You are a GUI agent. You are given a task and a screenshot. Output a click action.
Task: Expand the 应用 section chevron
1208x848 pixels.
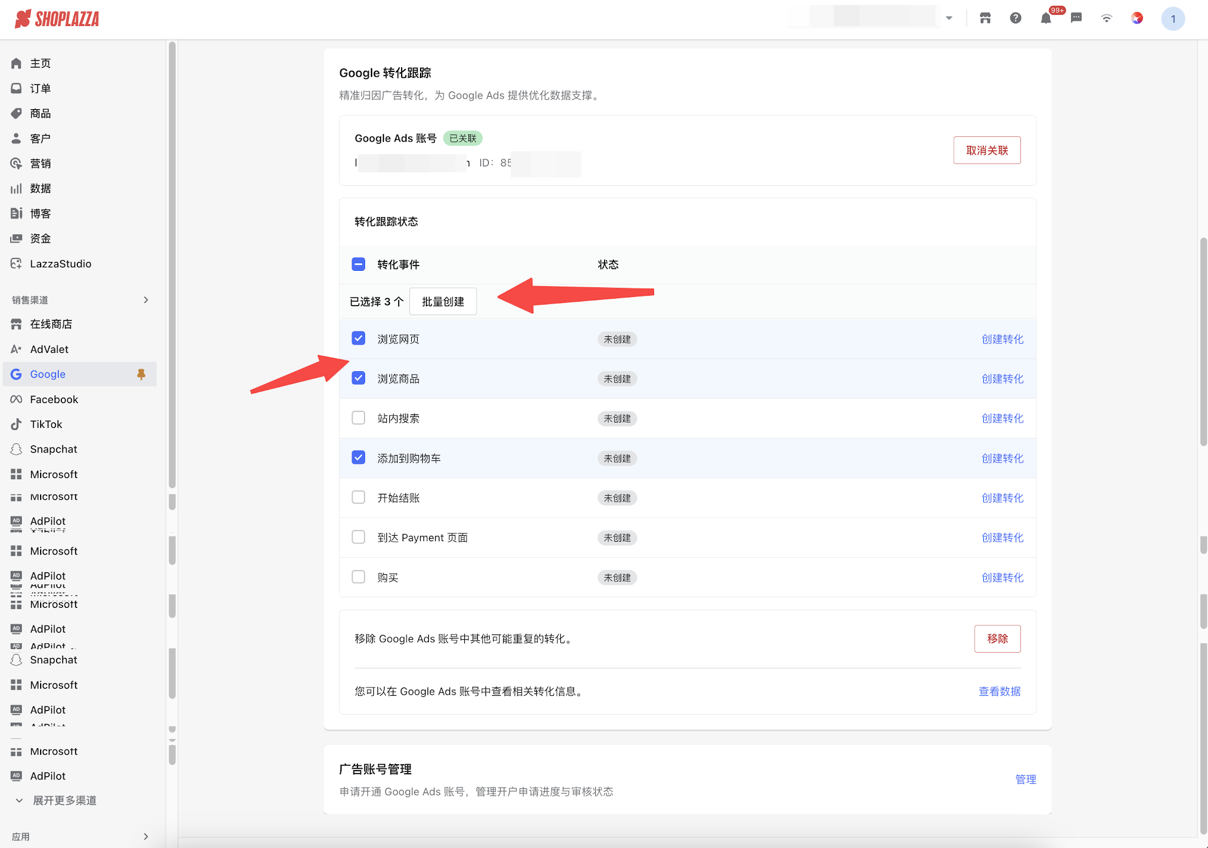(x=146, y=836)
